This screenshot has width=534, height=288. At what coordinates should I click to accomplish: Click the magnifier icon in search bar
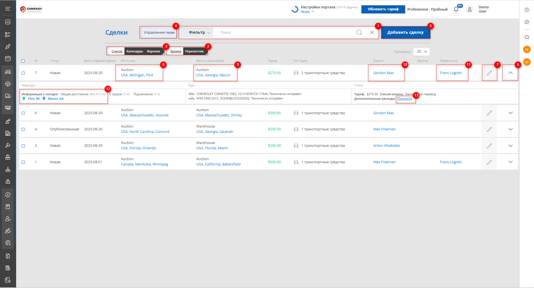tap(359, 33)
